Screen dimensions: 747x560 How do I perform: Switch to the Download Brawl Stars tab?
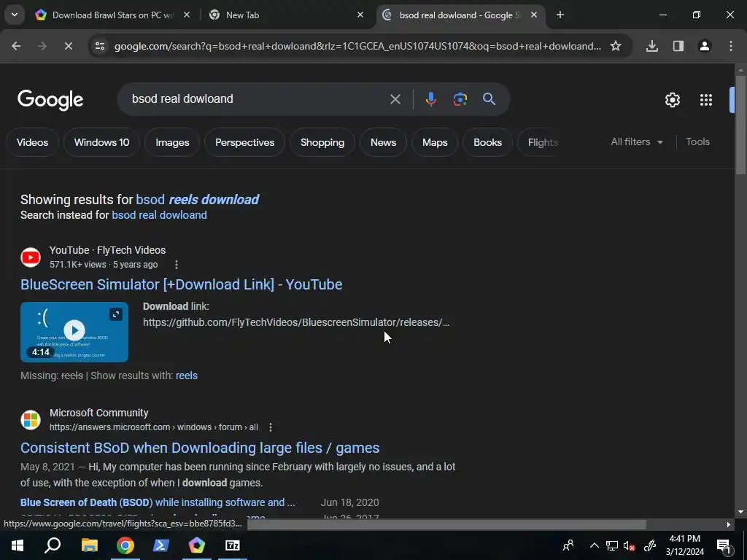click(x=112, y=15)
